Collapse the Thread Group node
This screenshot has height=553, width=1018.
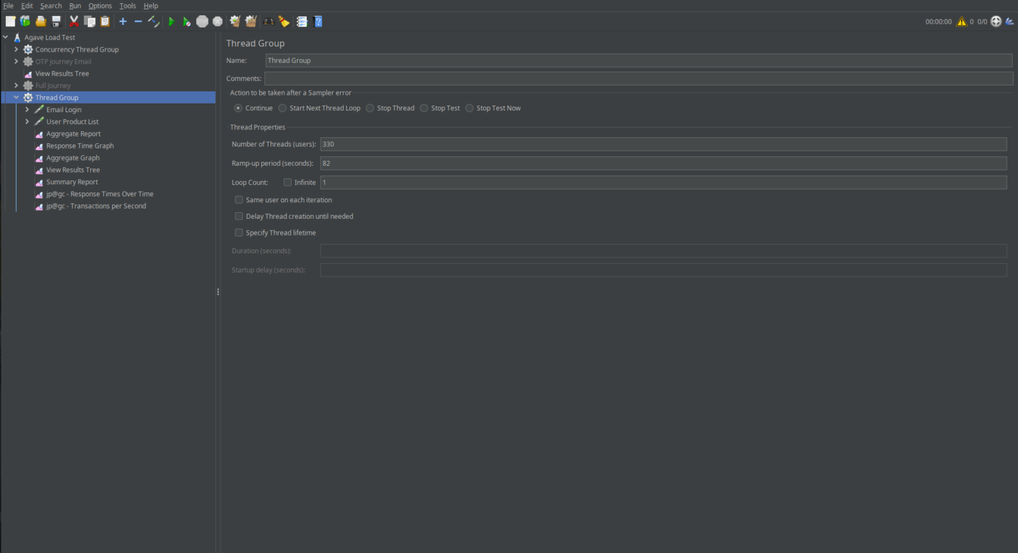tap(16, 97)
